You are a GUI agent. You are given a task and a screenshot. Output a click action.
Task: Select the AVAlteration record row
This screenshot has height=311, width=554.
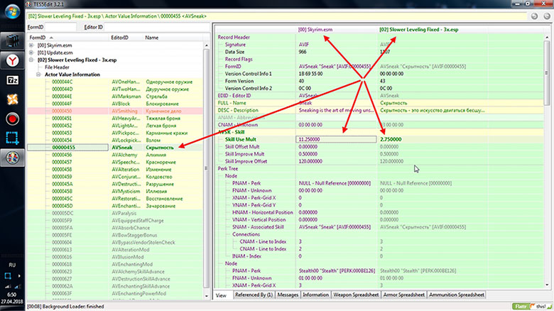[115, 169]
